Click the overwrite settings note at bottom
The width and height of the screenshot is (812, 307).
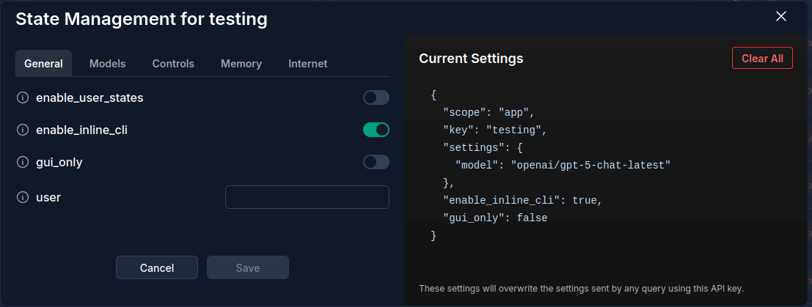tap(581, 289)
